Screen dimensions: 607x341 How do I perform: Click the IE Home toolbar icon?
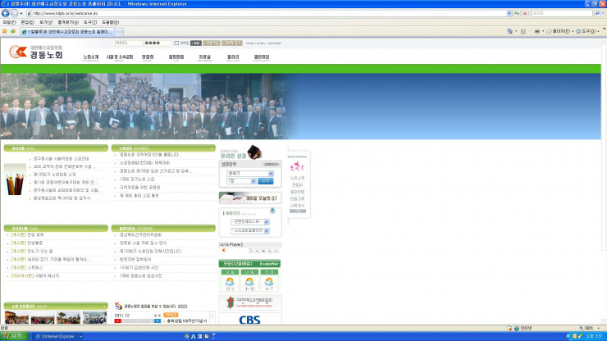point(510,31)
